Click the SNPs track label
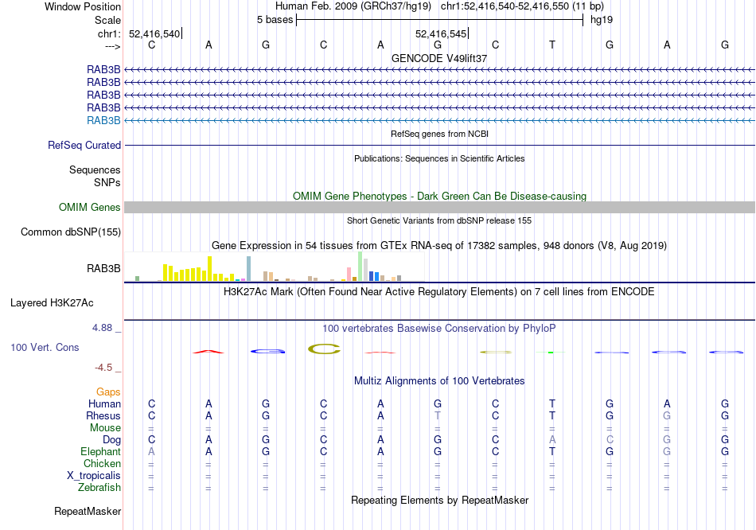This screenshot has height=530, width=756. coord(107,182)
